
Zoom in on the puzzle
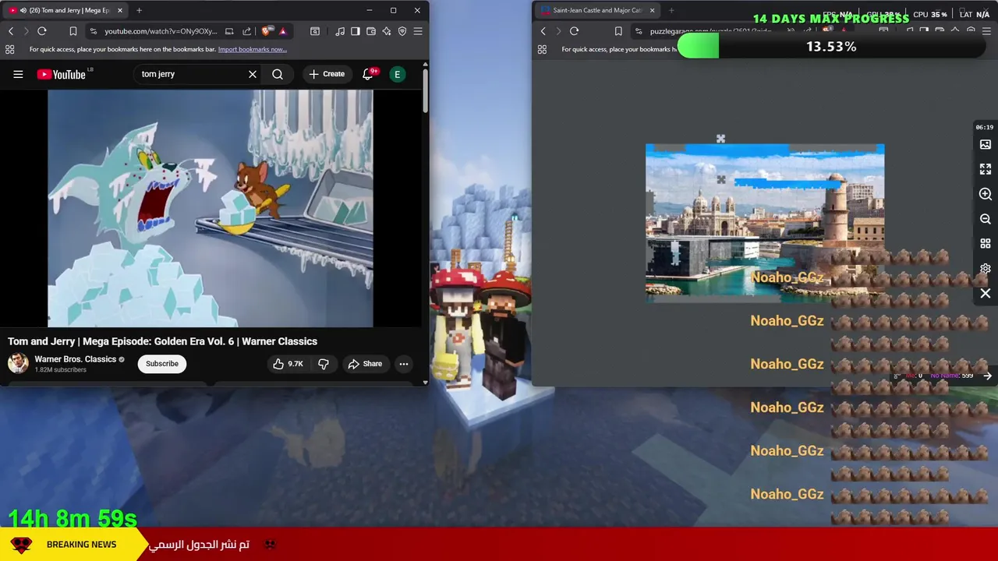(x=986, y=194)
